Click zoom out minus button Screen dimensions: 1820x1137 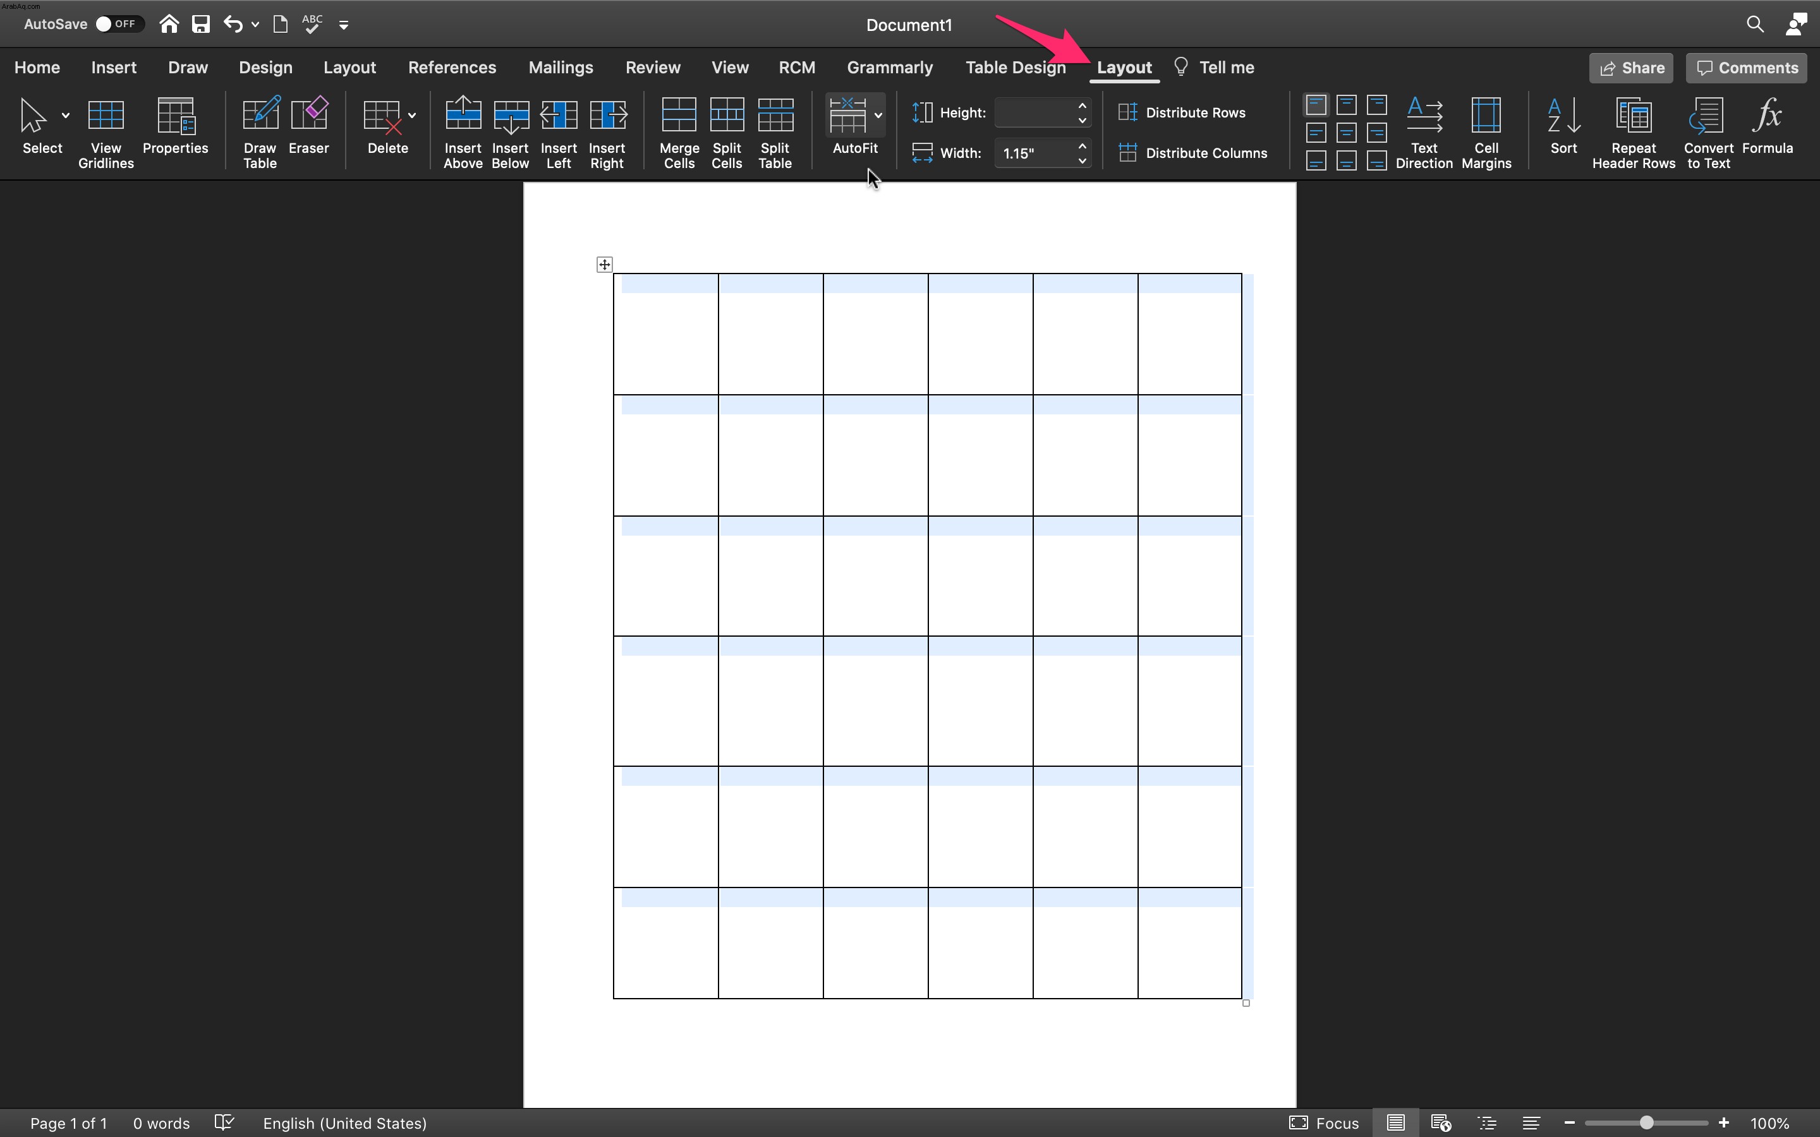(1569, 1122)
